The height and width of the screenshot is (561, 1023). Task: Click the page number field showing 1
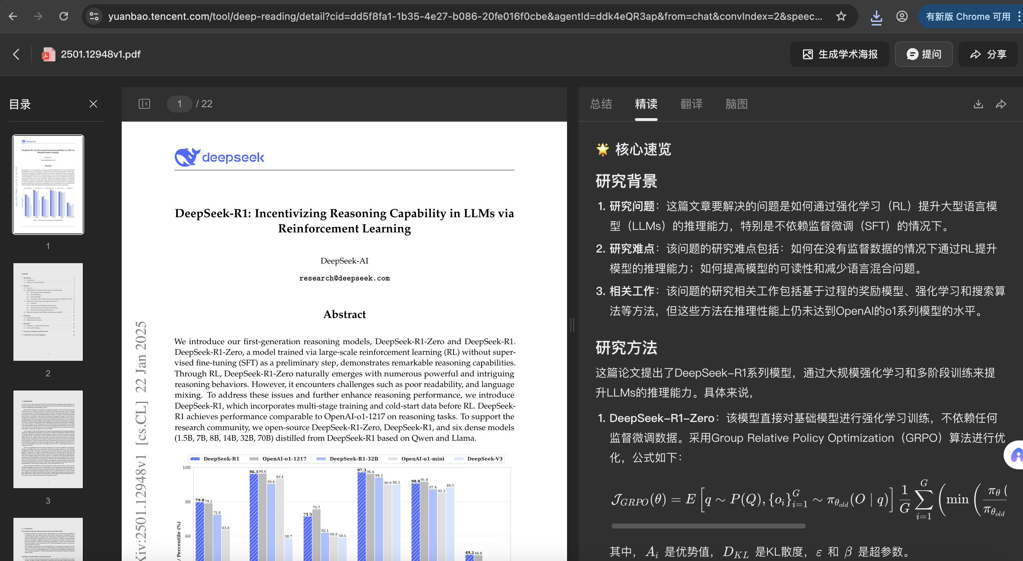tap(179, 104)
